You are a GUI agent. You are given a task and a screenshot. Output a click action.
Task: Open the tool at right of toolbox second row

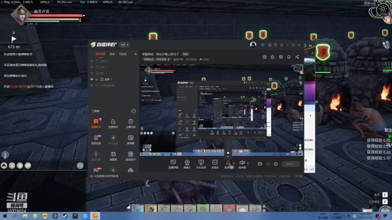pos(130,140)
